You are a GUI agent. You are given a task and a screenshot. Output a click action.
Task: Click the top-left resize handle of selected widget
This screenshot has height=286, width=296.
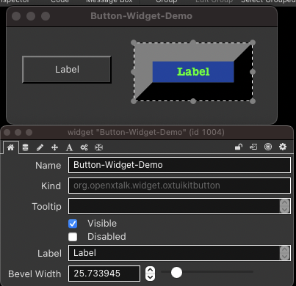tap(134, 43)
